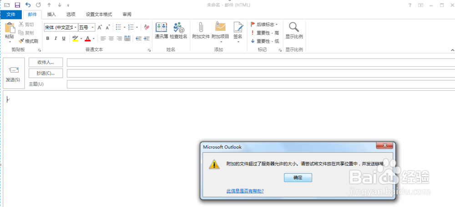The height and width of the screenshot is (207, 455).
Task: Click the 发送(S) send button
Action: 13,74
